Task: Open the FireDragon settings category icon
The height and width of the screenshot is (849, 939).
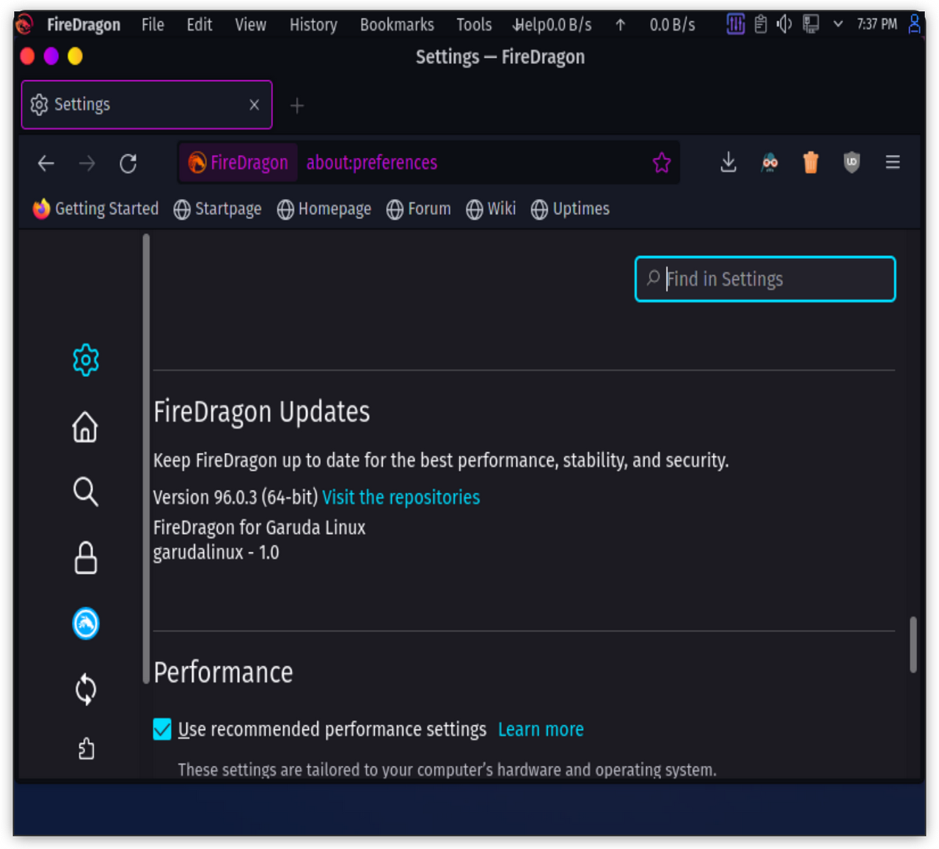Action: point(86,624)
